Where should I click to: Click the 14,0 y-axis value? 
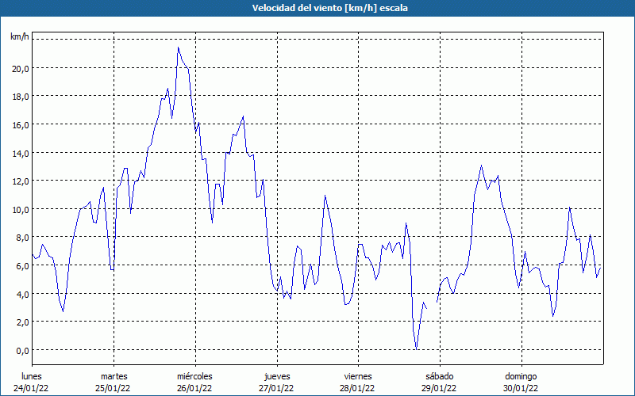(21, 154)
